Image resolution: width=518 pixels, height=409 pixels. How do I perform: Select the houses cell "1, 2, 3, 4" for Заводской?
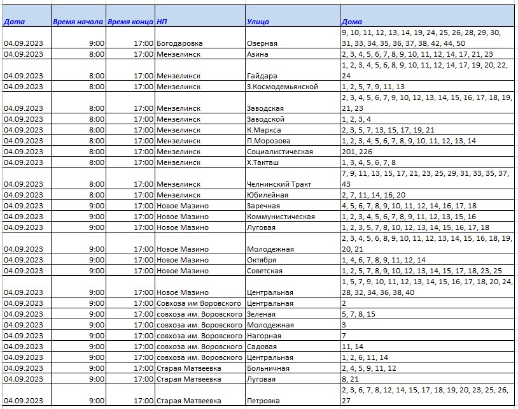click(356, 119)
